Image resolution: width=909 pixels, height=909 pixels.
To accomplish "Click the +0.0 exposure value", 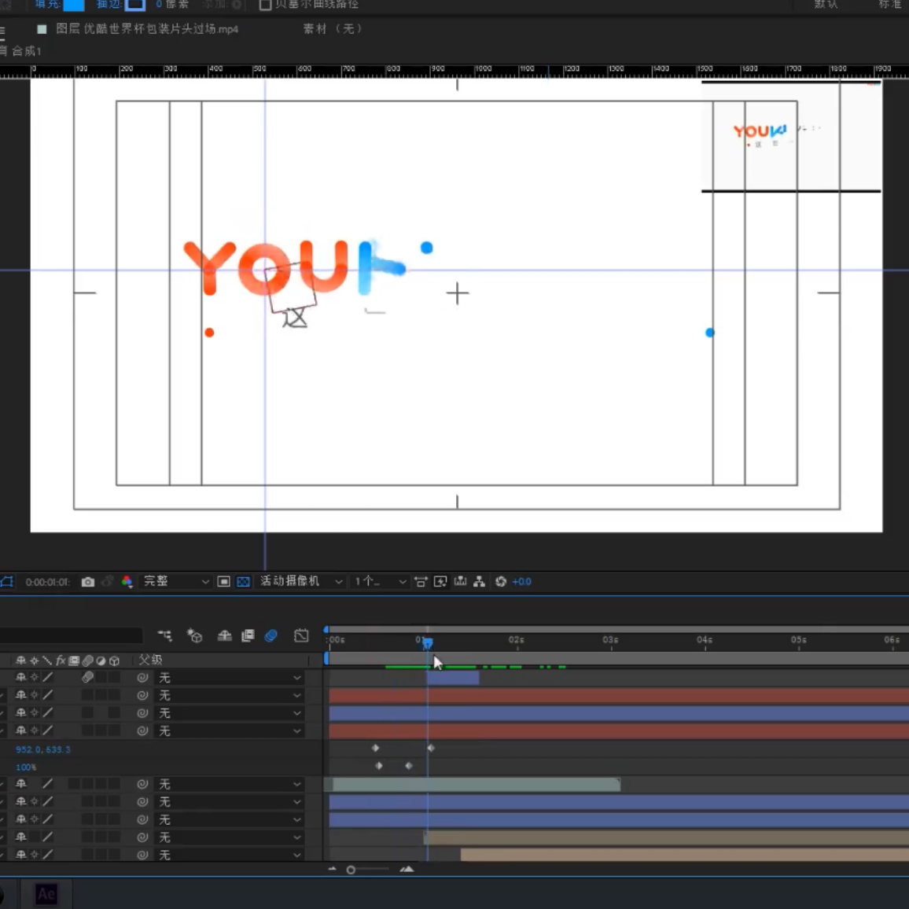I will (x=522, y=581).
